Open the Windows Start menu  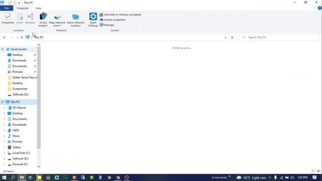point(4,177)
